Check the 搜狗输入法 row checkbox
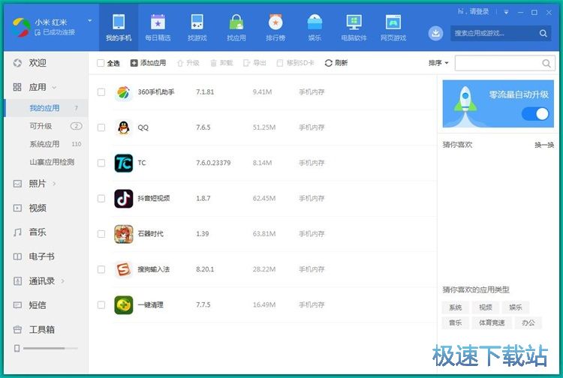563x378 pixels. click(x=101, y=269)
